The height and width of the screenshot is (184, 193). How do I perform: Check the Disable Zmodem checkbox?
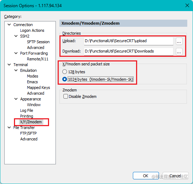[x=66, y=96]
